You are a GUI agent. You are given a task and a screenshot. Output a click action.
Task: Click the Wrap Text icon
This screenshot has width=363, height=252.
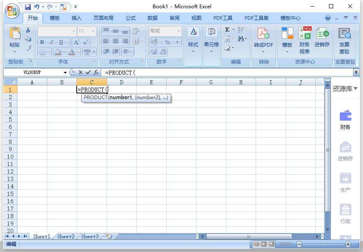click(136, 31)
